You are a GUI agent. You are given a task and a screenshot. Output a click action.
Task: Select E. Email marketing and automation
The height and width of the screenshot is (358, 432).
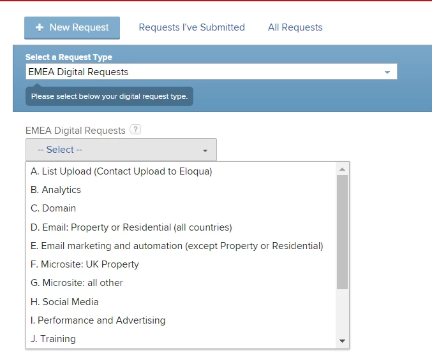click(181, 245)
